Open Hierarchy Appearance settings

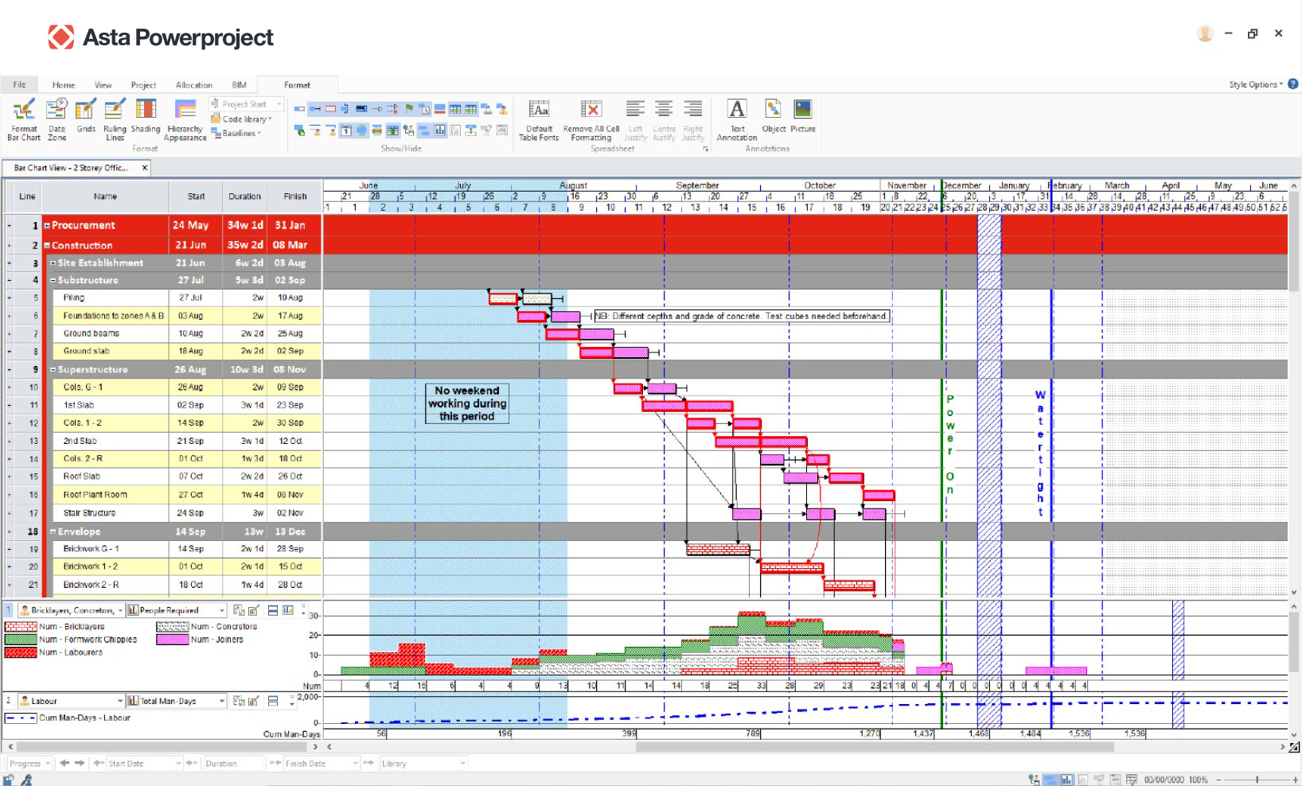185,119
